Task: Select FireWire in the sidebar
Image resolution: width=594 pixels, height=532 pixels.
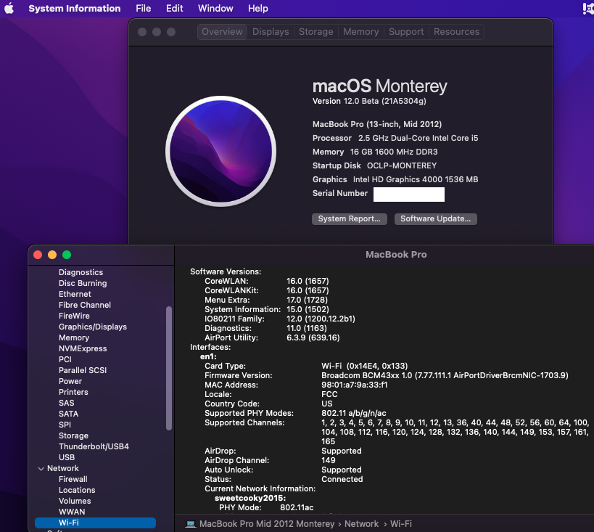Action: coord(74,316)
